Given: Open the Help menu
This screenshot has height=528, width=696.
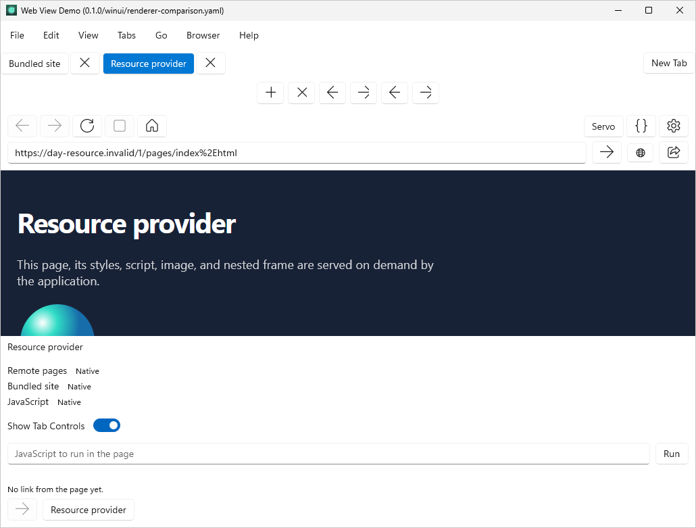Looking at the screenshot, I should pyautogui.click(x=249, y=36).
